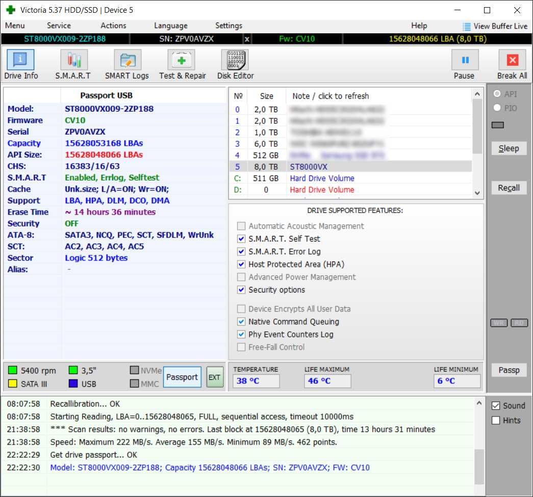Open the Help menu

click(x=419, y=25)
